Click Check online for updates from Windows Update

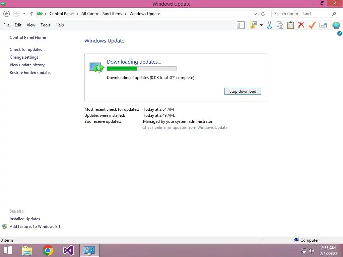point(185,127)
